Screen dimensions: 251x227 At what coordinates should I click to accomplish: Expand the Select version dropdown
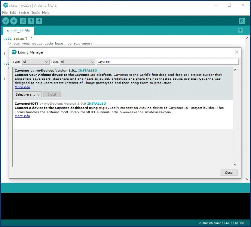28,94
